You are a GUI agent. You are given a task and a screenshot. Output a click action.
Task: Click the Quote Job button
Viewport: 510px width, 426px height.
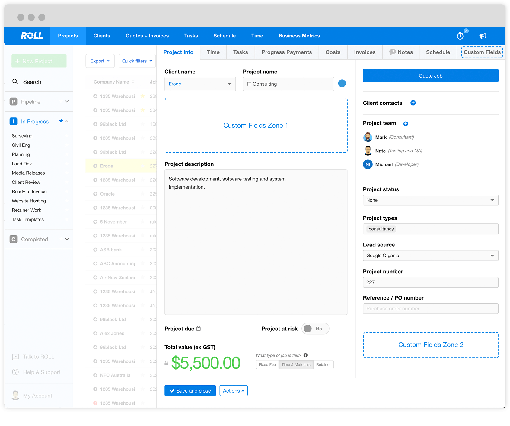[431, 76]
